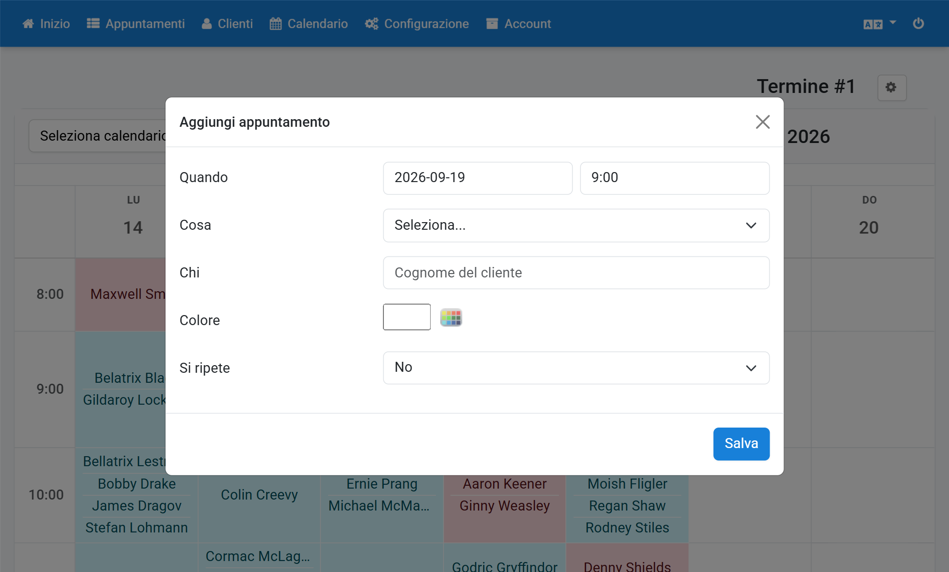The image size is (949, 572).
Task: Select the Cormac McLag... appointment
Action: pyautogui.click(x=258, y=556)
